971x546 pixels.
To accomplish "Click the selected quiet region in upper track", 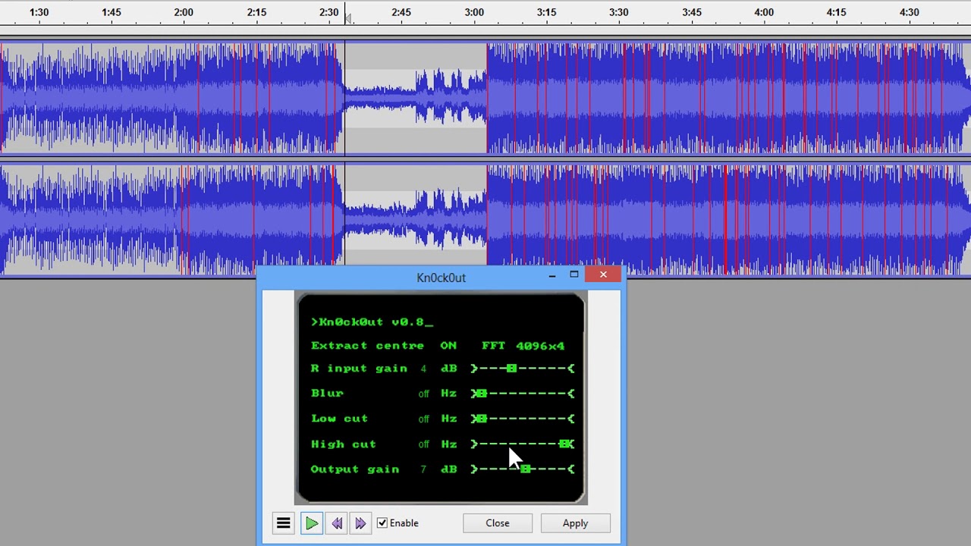I will (x=416, y=97).
